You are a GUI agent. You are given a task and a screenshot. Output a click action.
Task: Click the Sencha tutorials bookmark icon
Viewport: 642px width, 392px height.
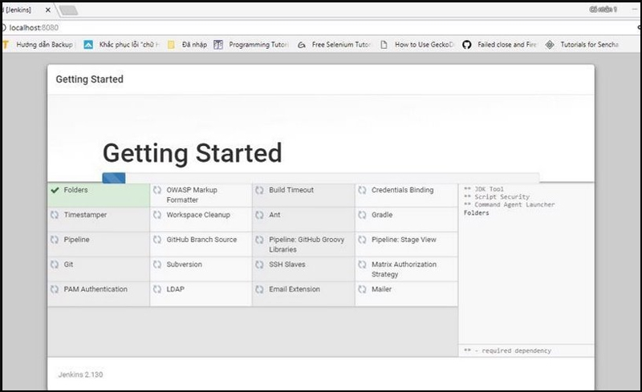pyautogui.click(x=550, y=45)
